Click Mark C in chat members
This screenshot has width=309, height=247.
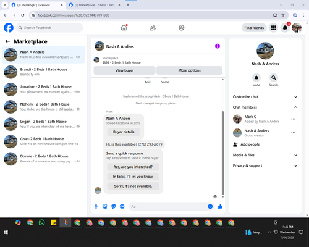pyautogui.click(x=250, y=117)
